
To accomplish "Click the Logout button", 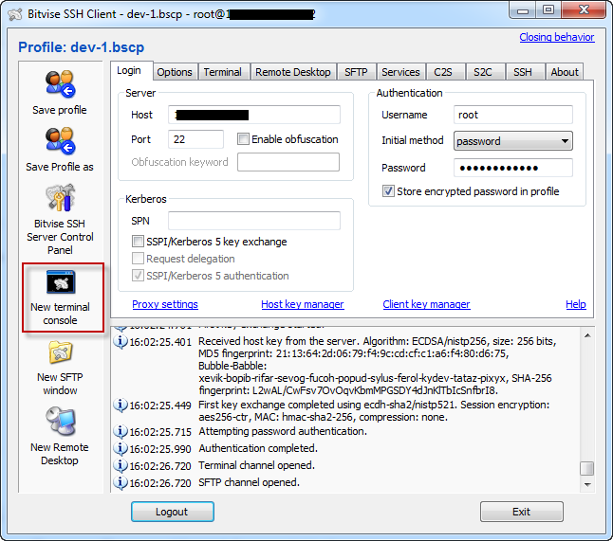I will tap(173, 512).
